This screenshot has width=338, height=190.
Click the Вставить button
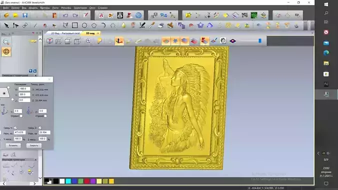(13, 145)
